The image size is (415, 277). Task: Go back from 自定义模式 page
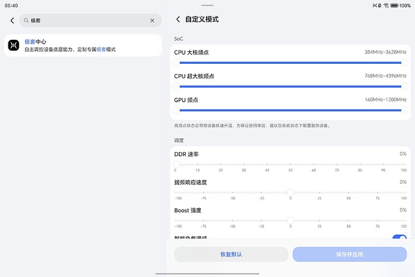178,19
